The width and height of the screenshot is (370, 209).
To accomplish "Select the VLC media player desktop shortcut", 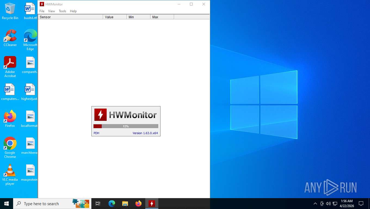I will (10, 175).
